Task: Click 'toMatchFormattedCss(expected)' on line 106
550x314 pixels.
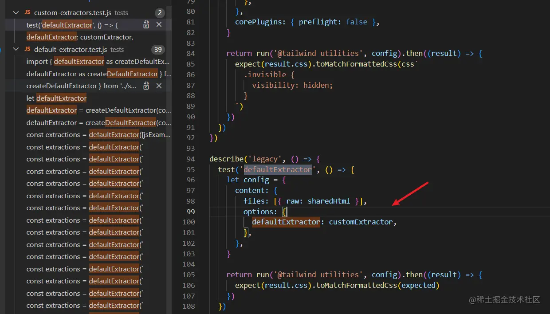Action: click(x=377, y=285)
